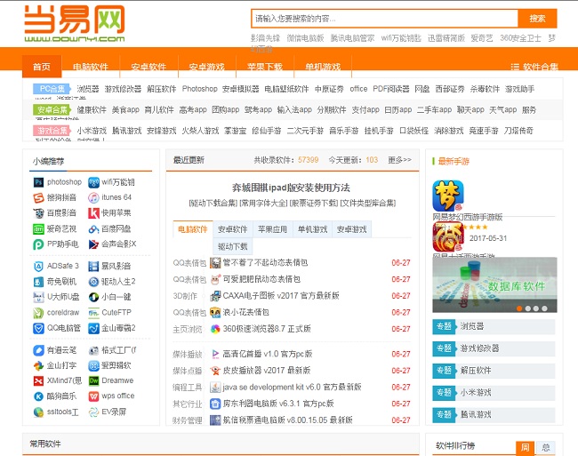The width and height of the screenshot is (578, 456).
Task: Click the 安卓合集 green label
Action: pos(52,109)
